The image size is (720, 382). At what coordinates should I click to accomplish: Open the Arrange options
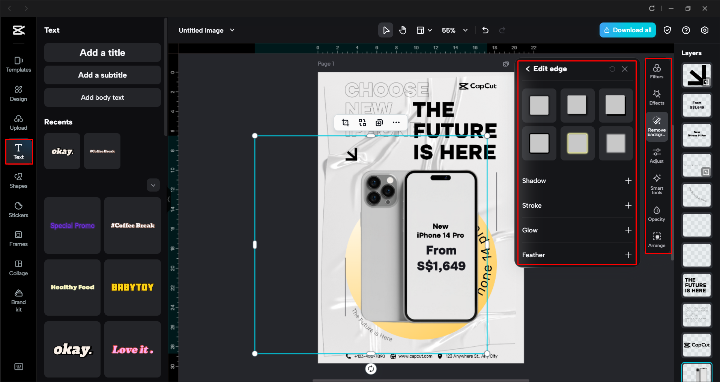tap(657, 240)
